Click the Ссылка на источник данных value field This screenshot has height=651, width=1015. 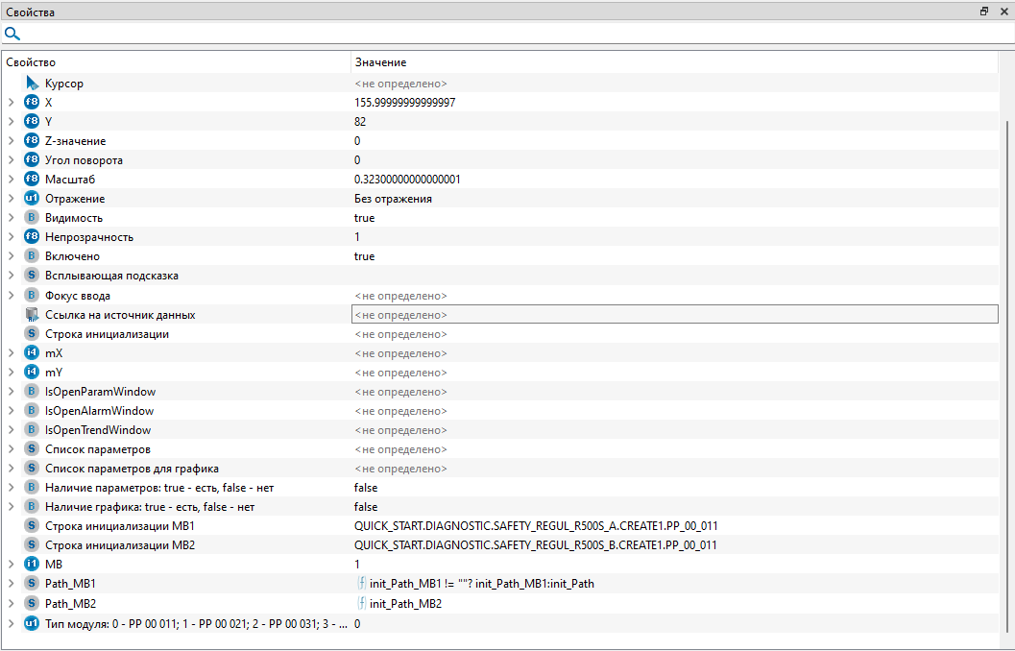coord(674,315)
